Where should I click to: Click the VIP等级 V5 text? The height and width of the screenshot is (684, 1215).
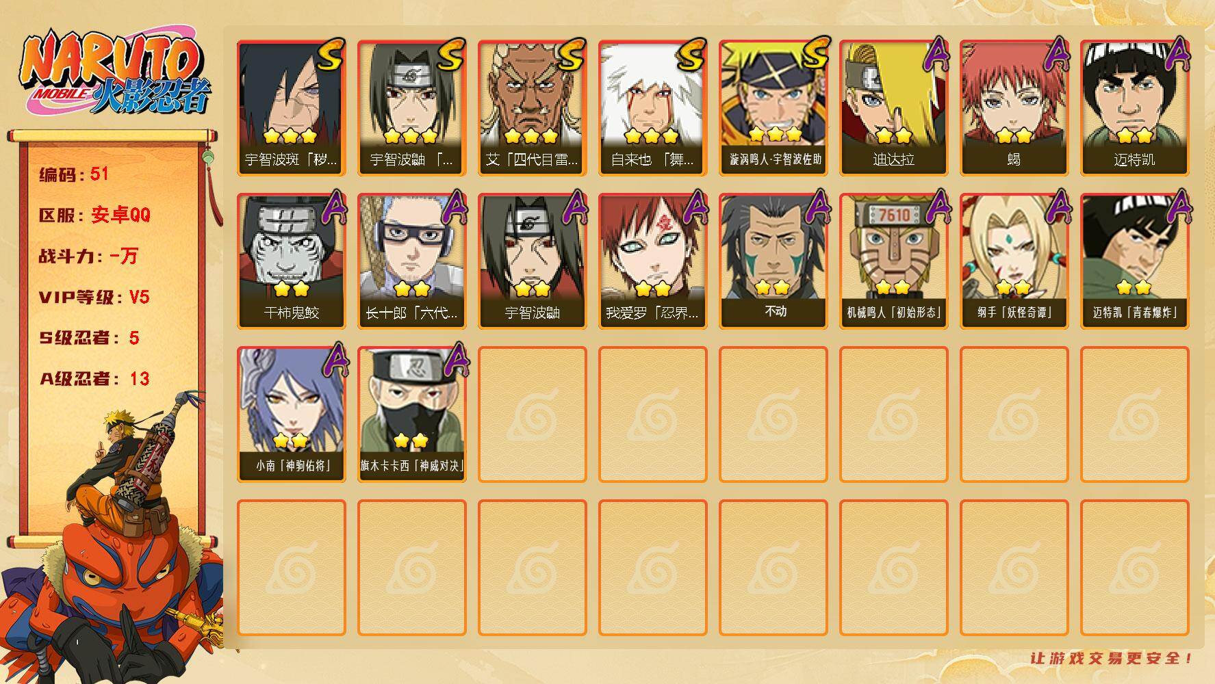(94, 297)
